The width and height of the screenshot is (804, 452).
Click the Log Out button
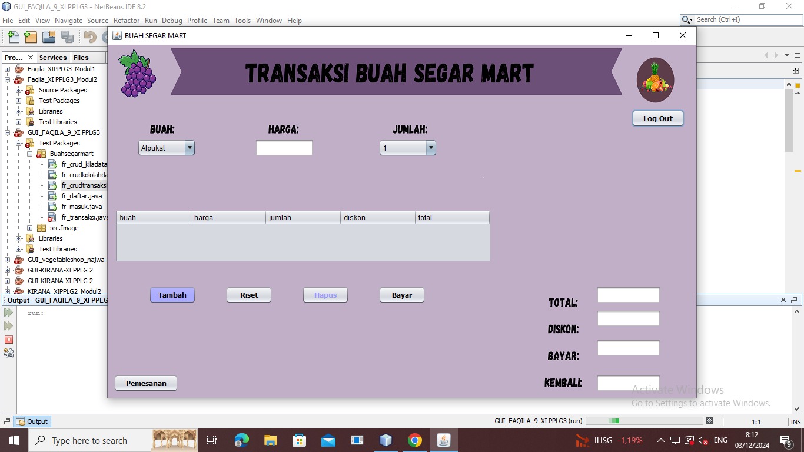657,118
